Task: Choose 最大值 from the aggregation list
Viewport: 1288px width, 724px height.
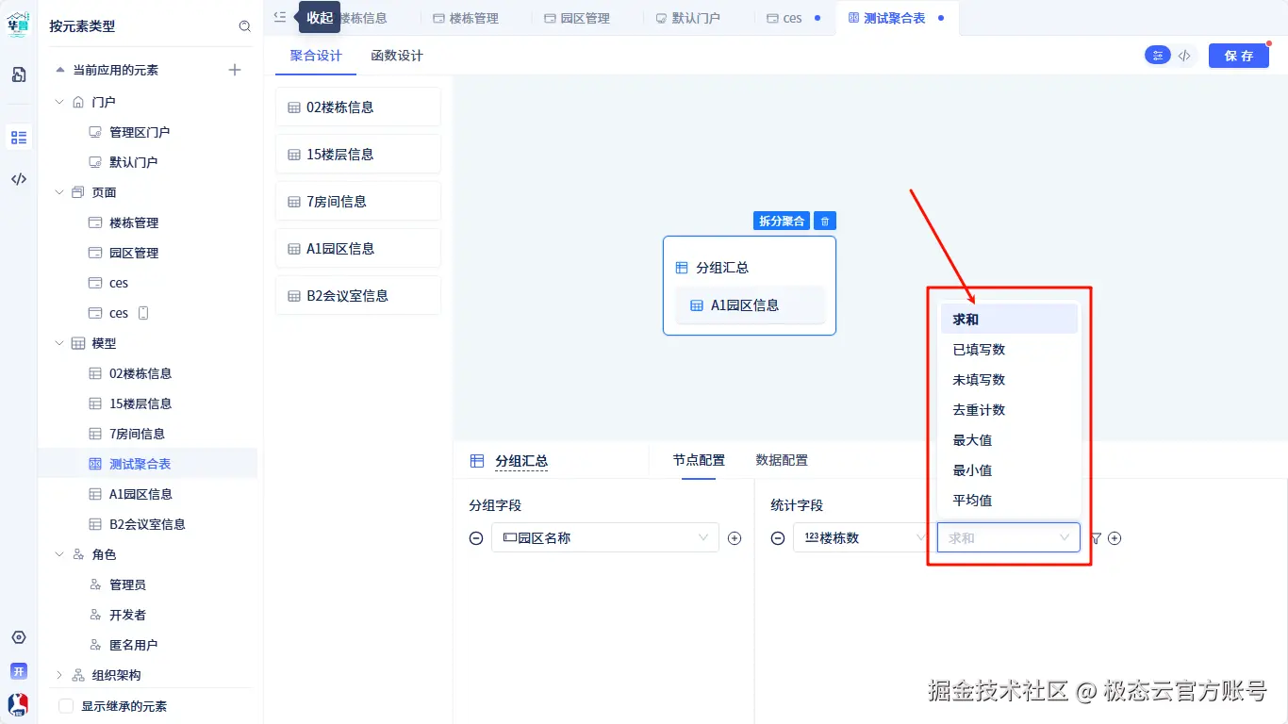Action: click(1009, 440)
